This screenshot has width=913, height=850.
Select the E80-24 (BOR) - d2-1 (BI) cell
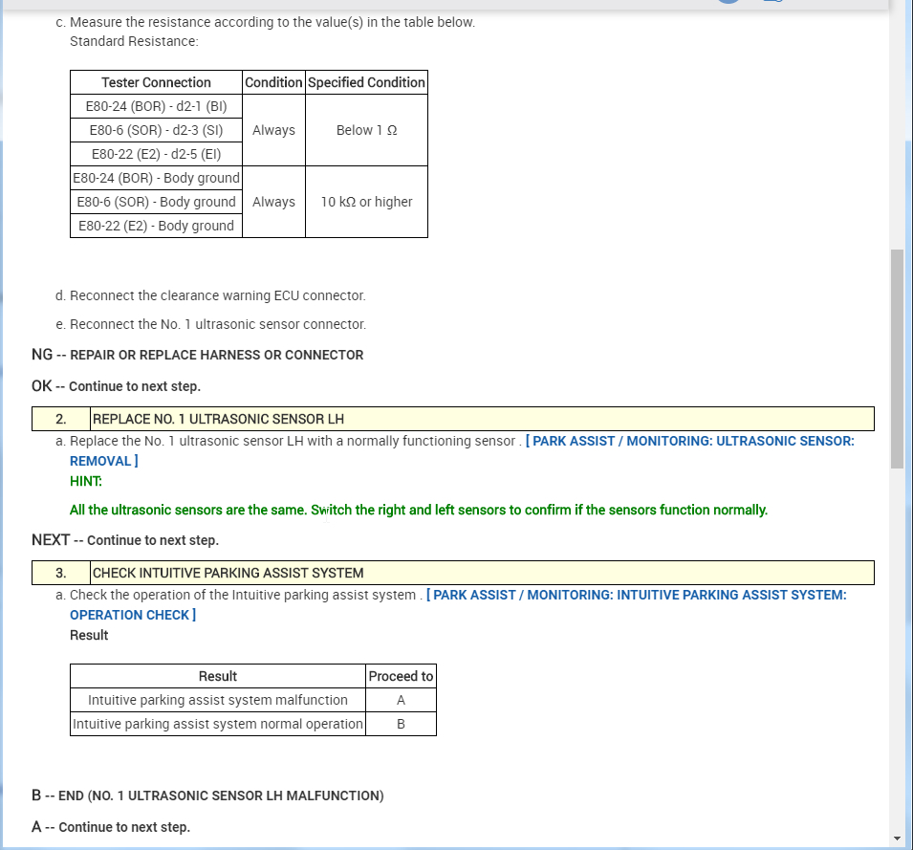[x=156, y=106]
